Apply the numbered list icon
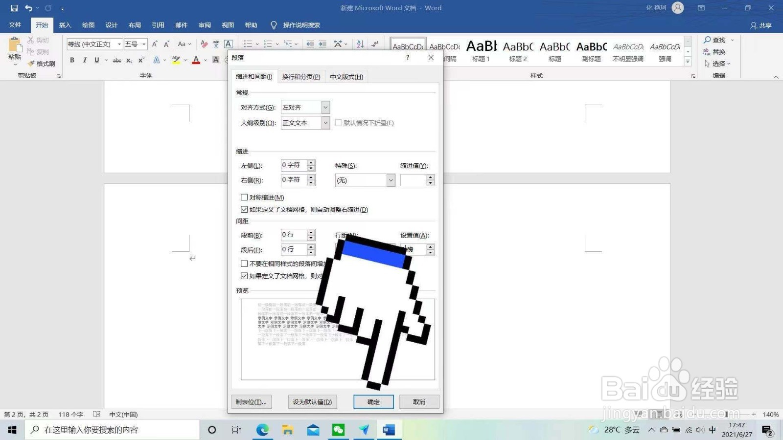Viewport: 783px width, 440px height. point(268,44)
